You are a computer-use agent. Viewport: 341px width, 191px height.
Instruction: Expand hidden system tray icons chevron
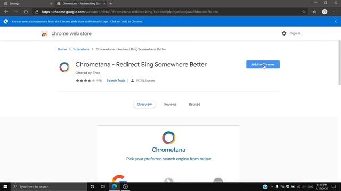272,187
